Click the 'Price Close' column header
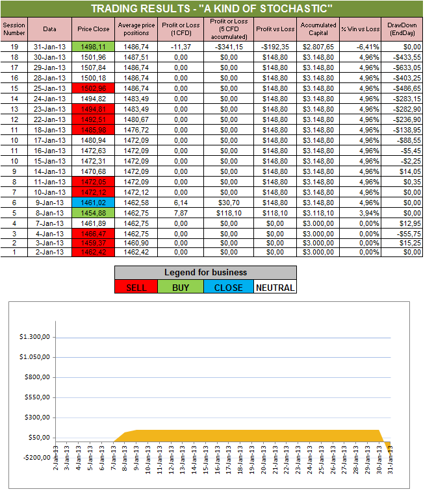The width and height of the screenshot is (434, 498). click(x=93, y=29)
